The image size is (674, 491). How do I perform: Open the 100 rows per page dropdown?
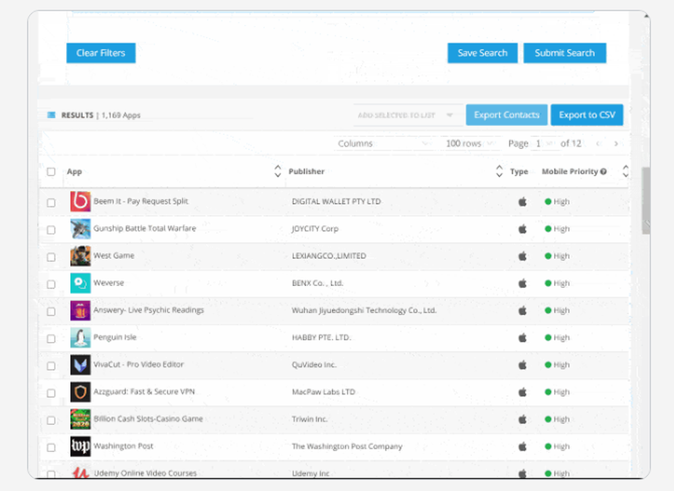click(x=470, y=144)
